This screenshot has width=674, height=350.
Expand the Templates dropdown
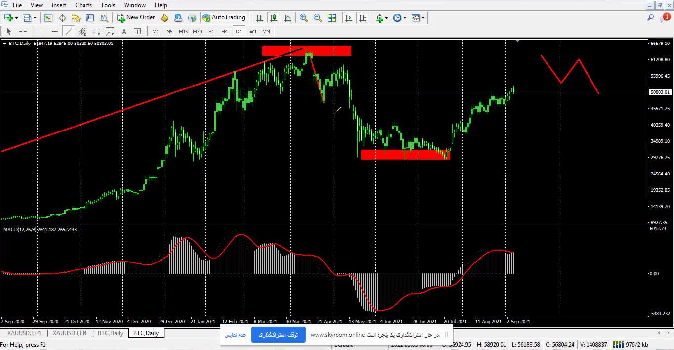coord(418,17)
